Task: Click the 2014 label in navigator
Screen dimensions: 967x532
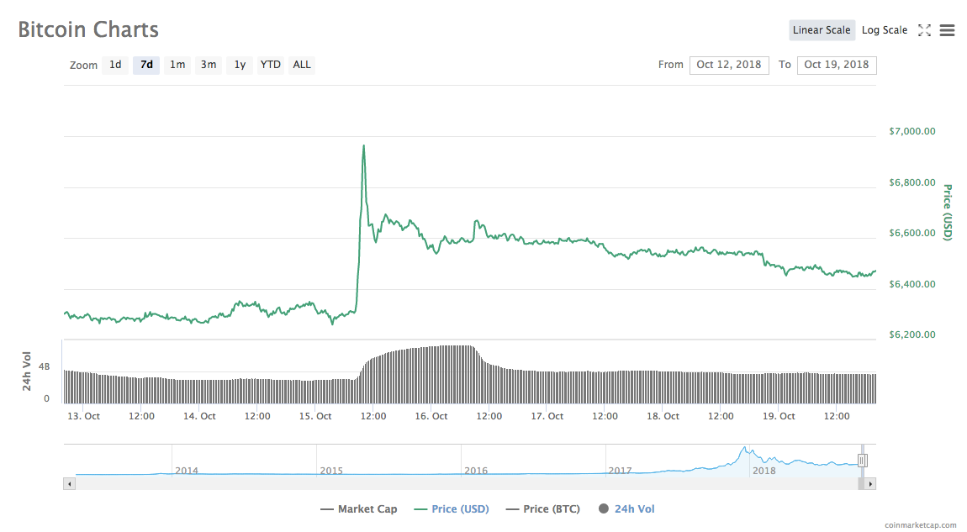Action: point(187,471)
